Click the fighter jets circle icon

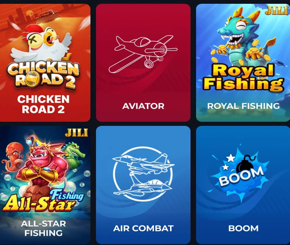pos(143,174)
